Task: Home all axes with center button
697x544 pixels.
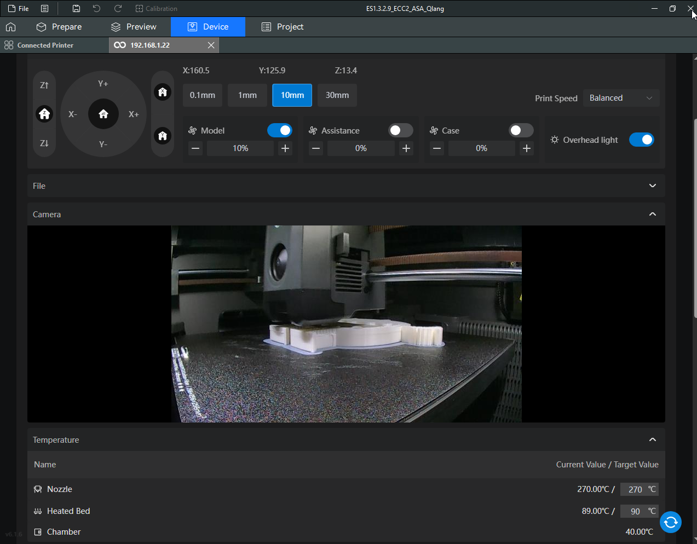Action: pyautogui.click(x=103, y=114)
